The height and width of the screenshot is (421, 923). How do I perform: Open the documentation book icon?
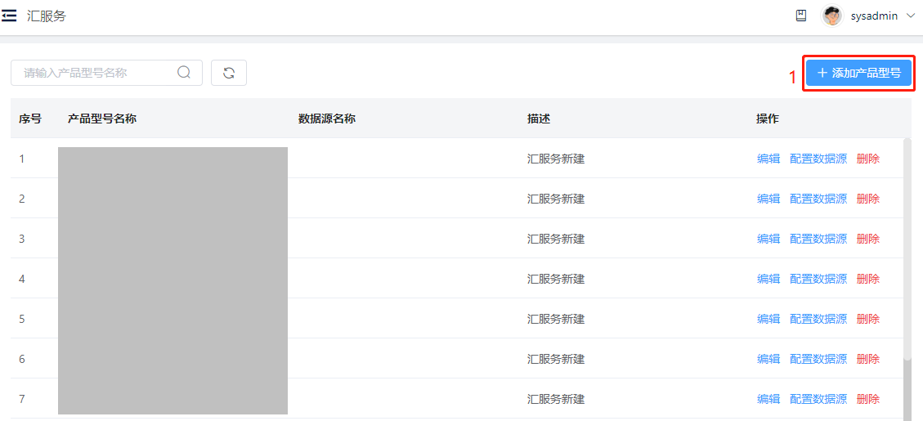coord(800,16)
